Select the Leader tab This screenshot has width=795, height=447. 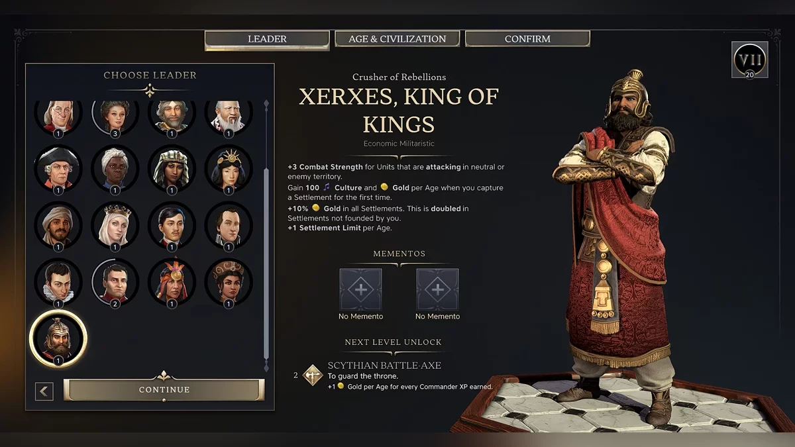tap(267, 40)
